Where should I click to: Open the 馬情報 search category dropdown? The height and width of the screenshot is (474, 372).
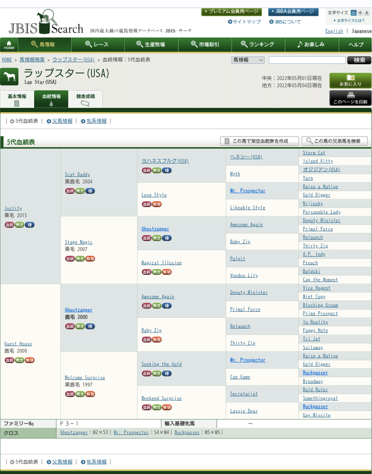coord(248,60)
